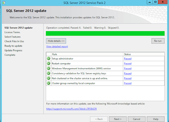Click the green check icon beside Setup administrator
The width and height of the screenshot is (169, 122).
tap(48, 59)
